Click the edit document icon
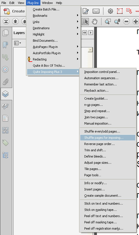 [86, 11]
